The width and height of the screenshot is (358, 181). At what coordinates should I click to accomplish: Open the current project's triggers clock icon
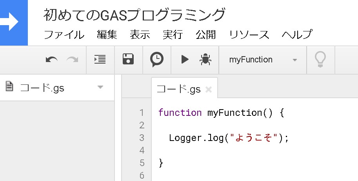pyautogui.click(x=157, y=60)
